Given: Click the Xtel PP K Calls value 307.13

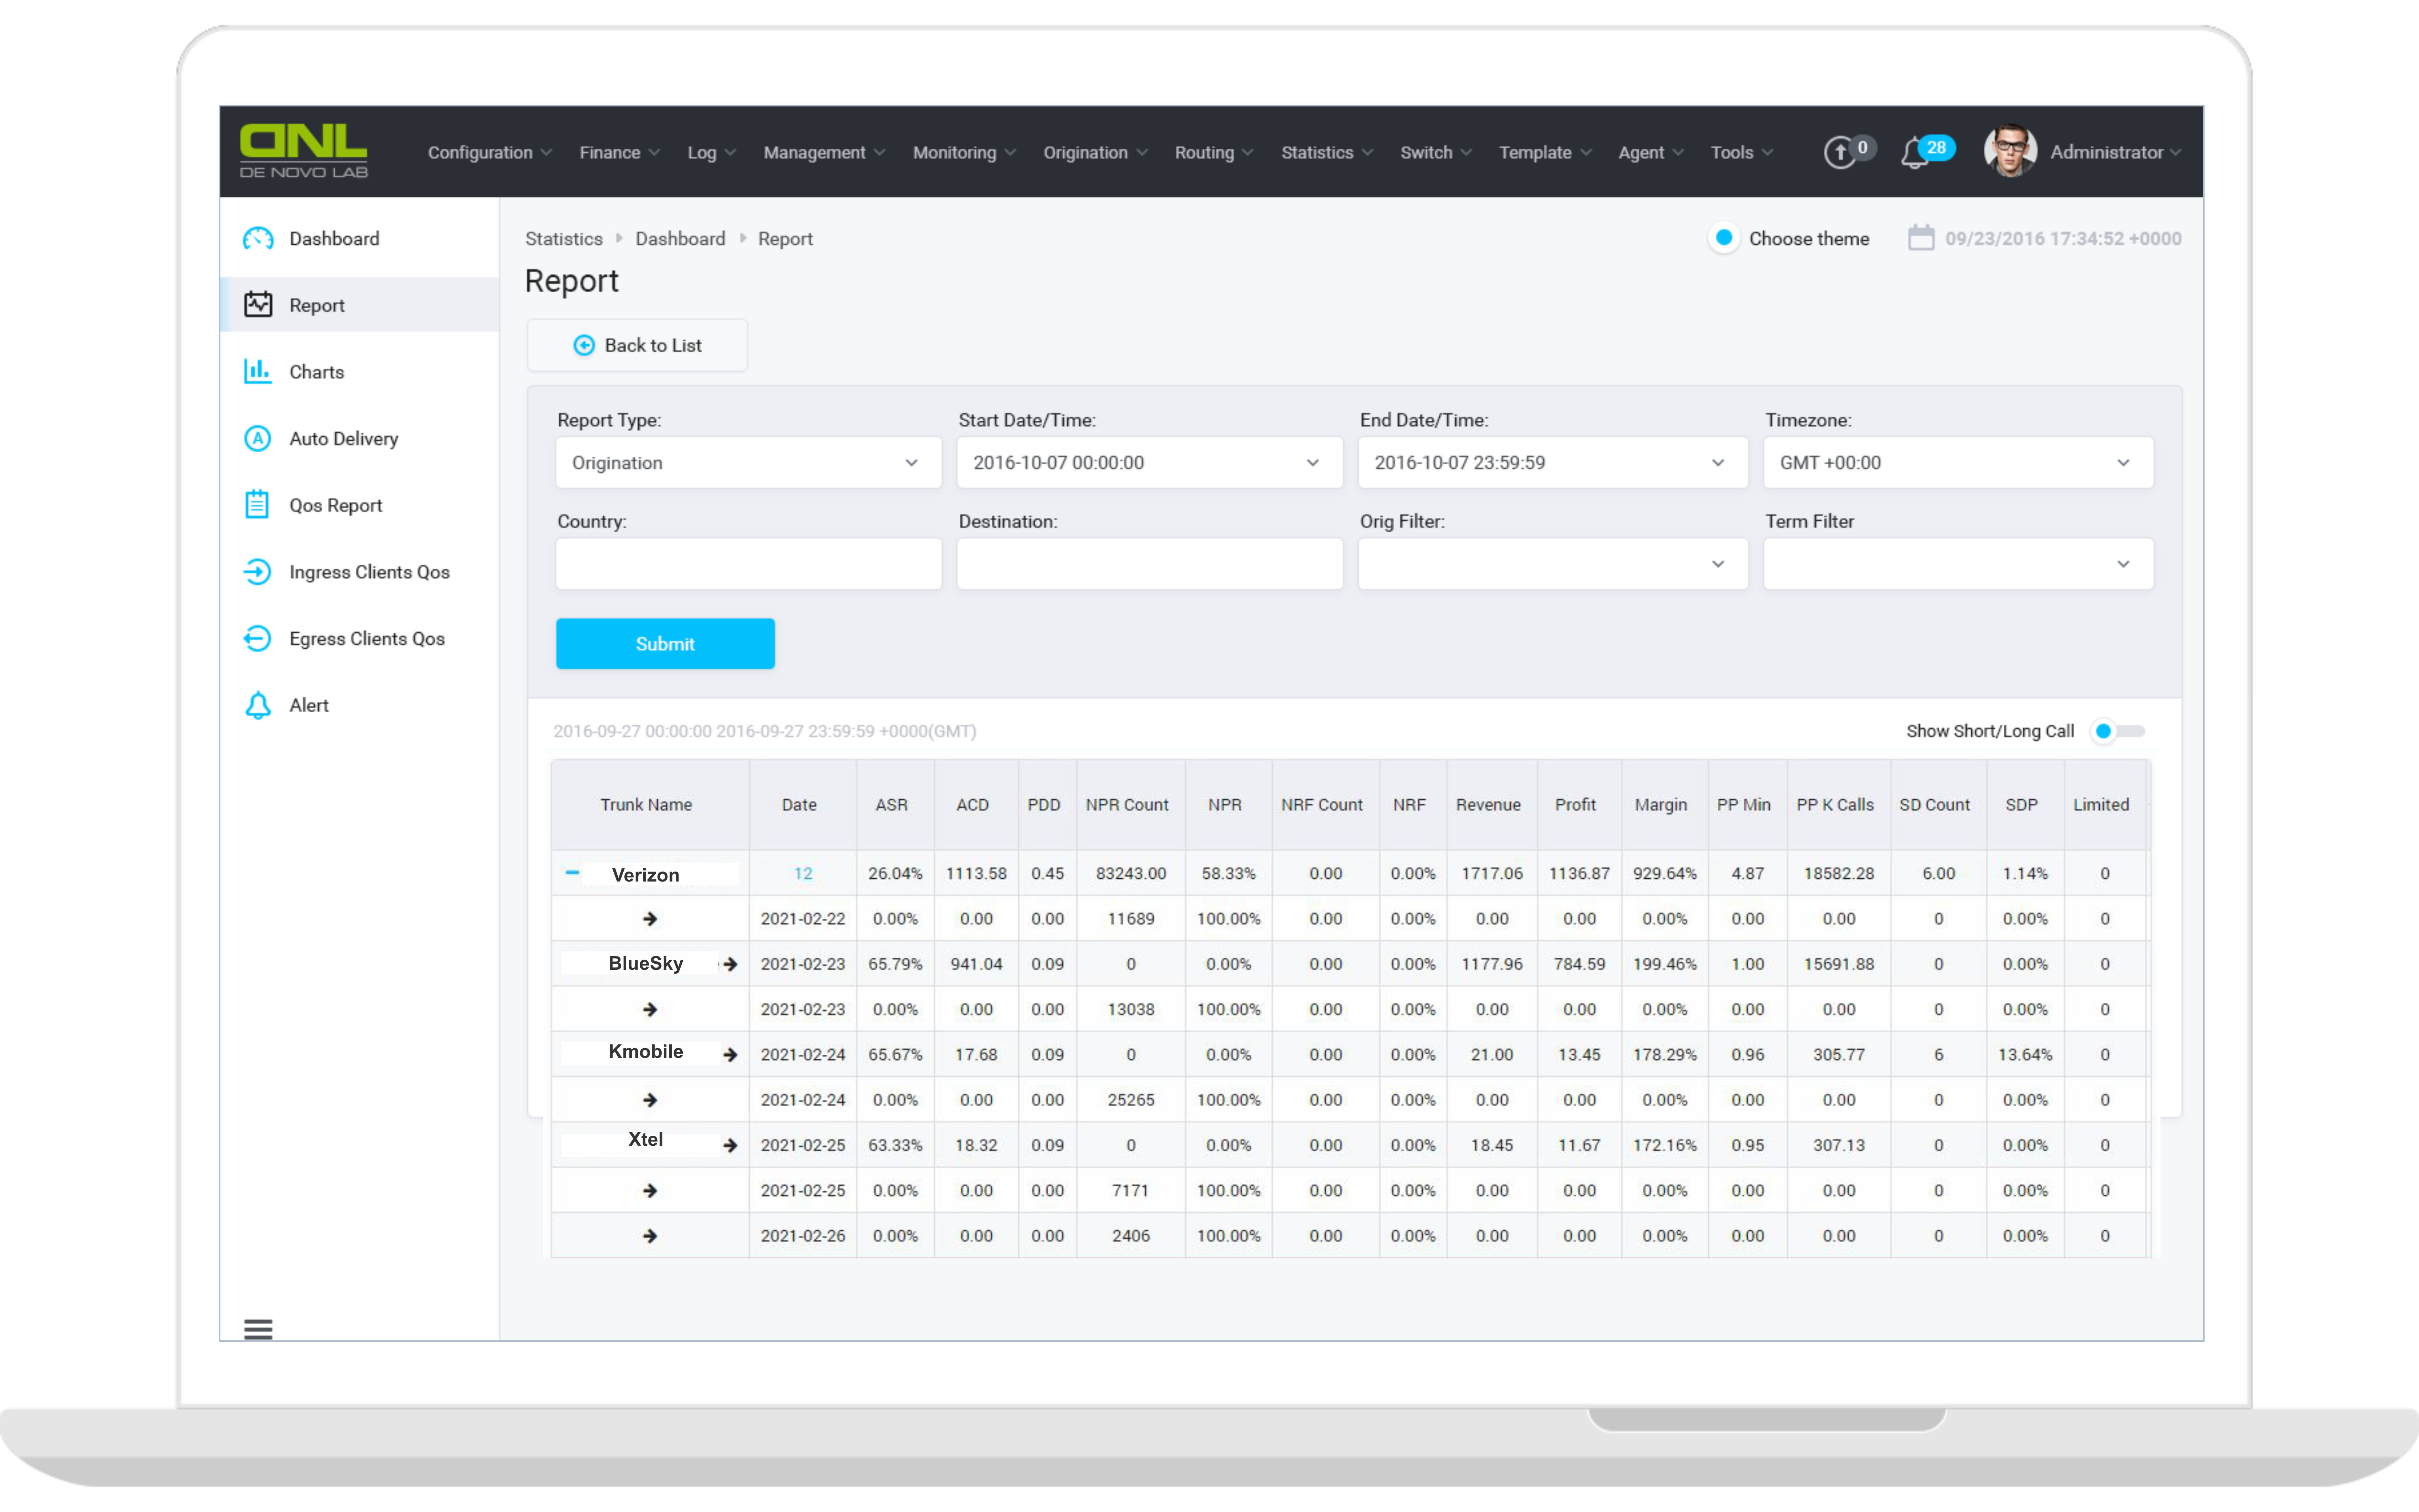Looking at the screenshot, I should tap(1839, 1145).
